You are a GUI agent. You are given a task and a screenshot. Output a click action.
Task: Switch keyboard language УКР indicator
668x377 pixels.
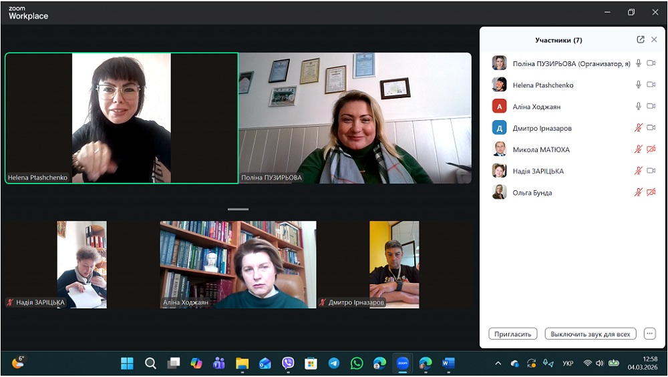click(568, 364)
